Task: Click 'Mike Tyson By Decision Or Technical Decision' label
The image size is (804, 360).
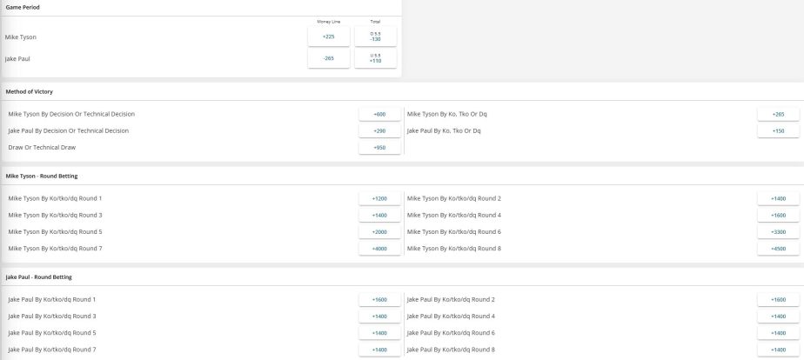Action: tap(71, 114)
